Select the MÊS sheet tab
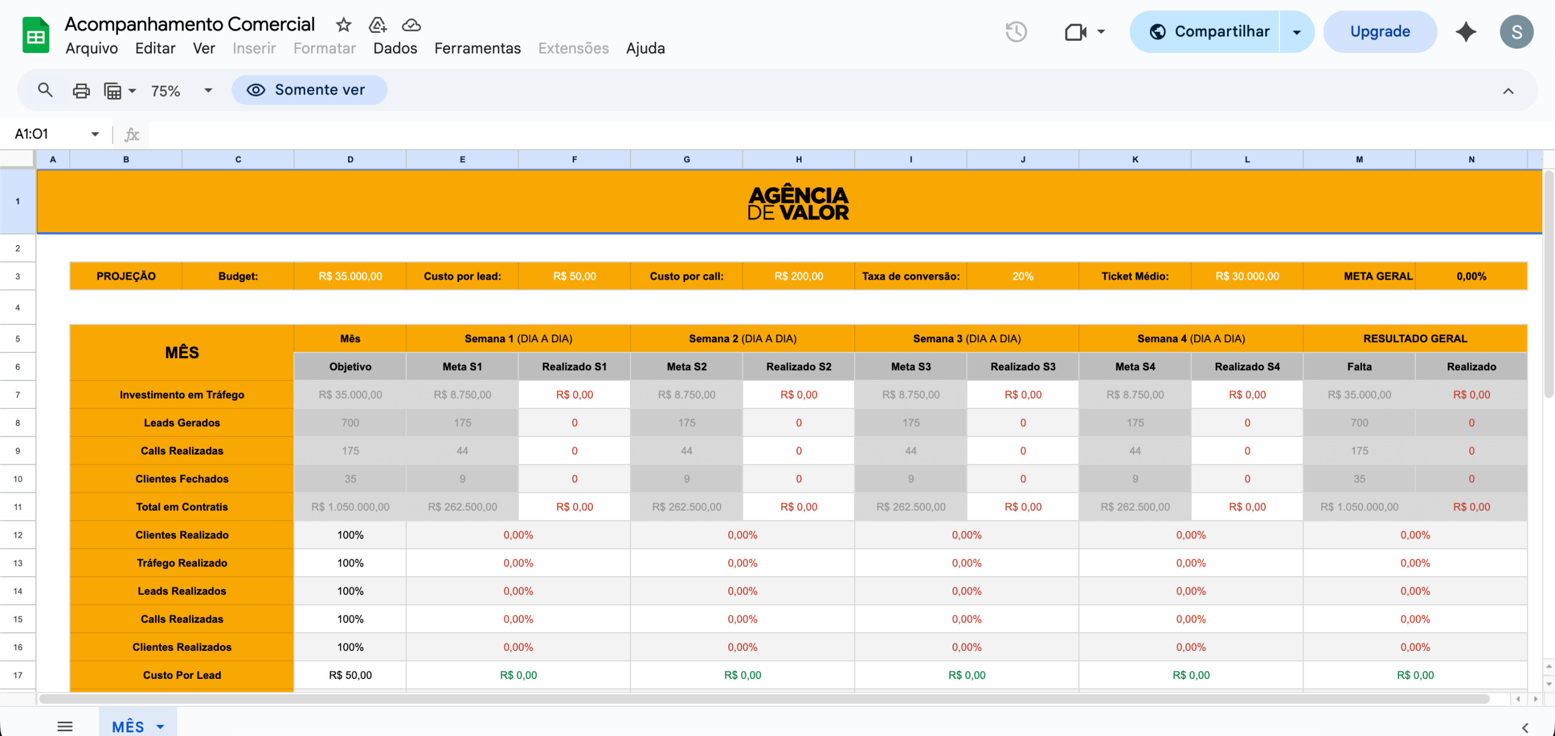This screenshot has width=1555, height=736. click(128, 726)
